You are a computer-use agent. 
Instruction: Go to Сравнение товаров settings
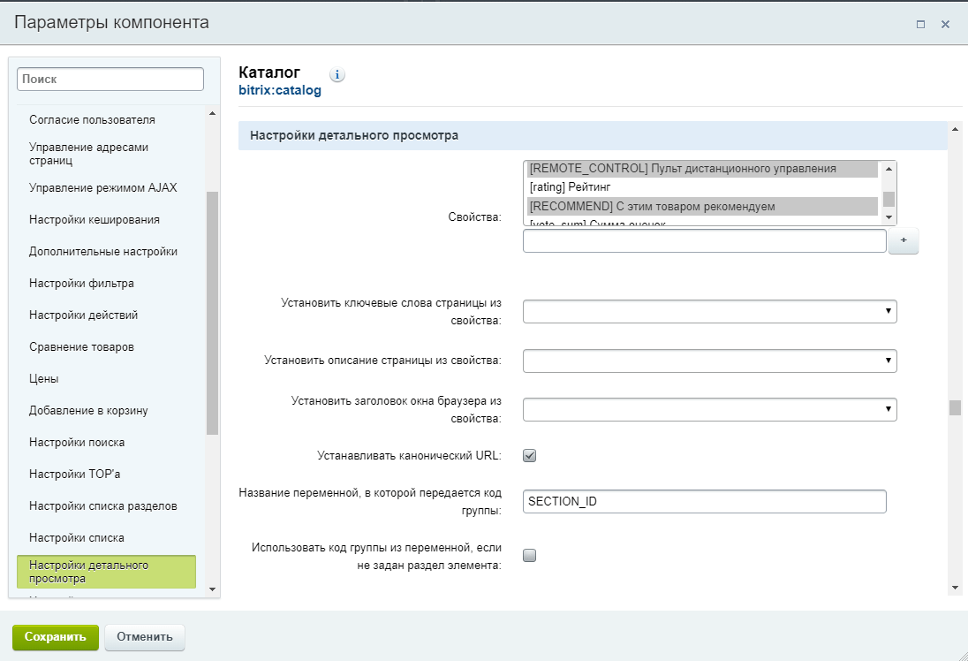[82, 347]
